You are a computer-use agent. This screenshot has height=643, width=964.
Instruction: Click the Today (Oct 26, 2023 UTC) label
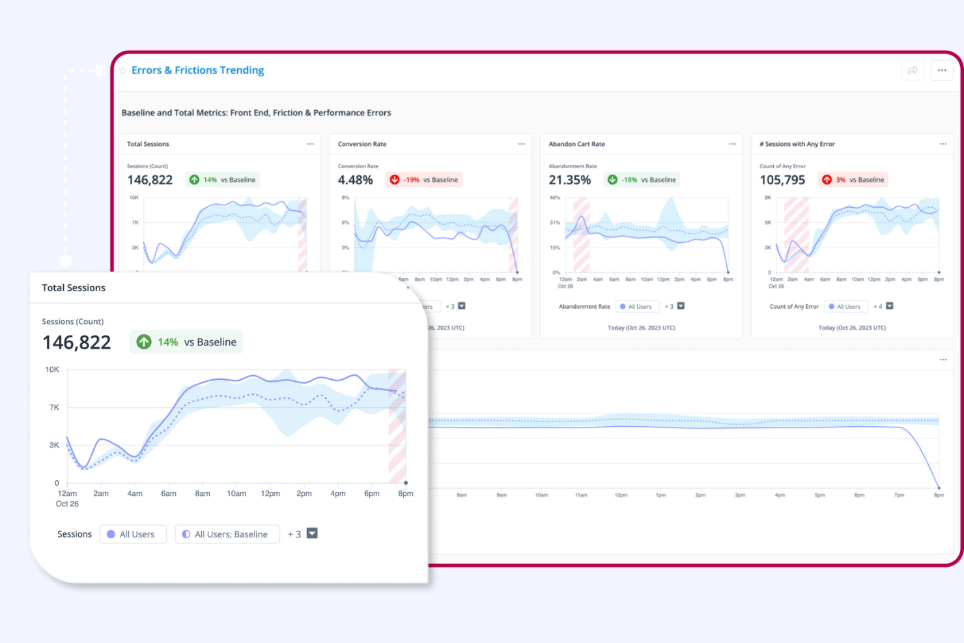(x=640, y=328)
